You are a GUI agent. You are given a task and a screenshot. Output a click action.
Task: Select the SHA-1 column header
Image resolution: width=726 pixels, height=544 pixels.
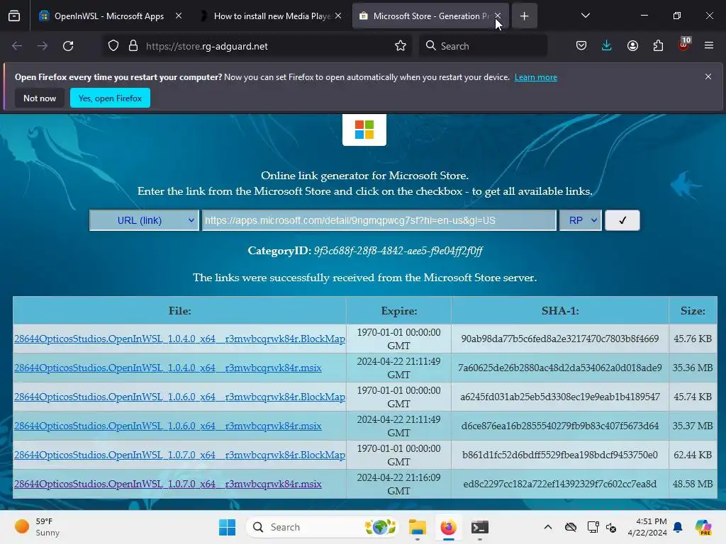pos(560,311)
